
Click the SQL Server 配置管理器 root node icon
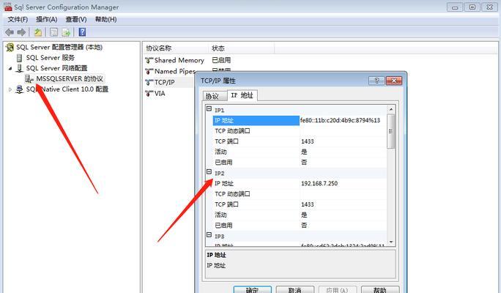[10, 48]
